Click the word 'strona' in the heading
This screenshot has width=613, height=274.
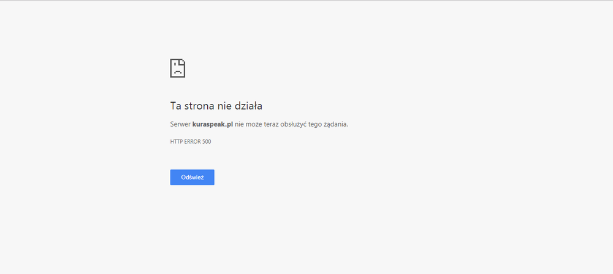click(x=199, y=106)
